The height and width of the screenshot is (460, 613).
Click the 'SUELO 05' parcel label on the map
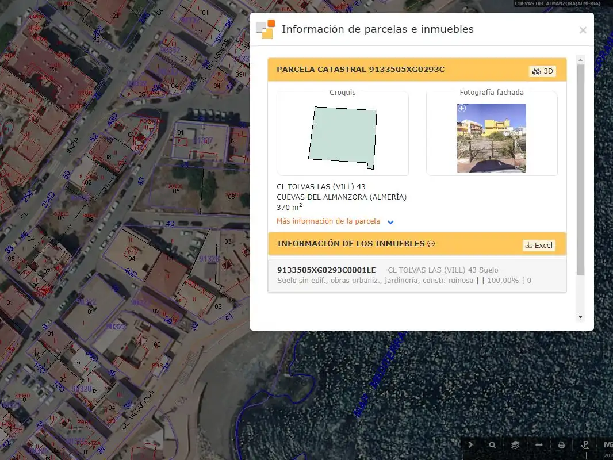point(175,189)
